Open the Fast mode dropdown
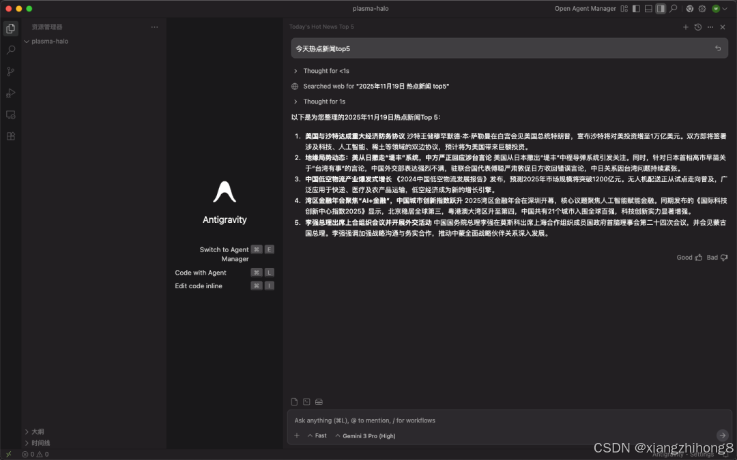This screenshot has height=460, width=737. point(317,435)
